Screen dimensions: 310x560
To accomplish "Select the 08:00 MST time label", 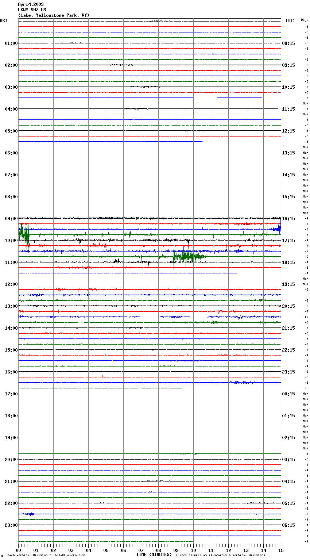I will 11,197.
